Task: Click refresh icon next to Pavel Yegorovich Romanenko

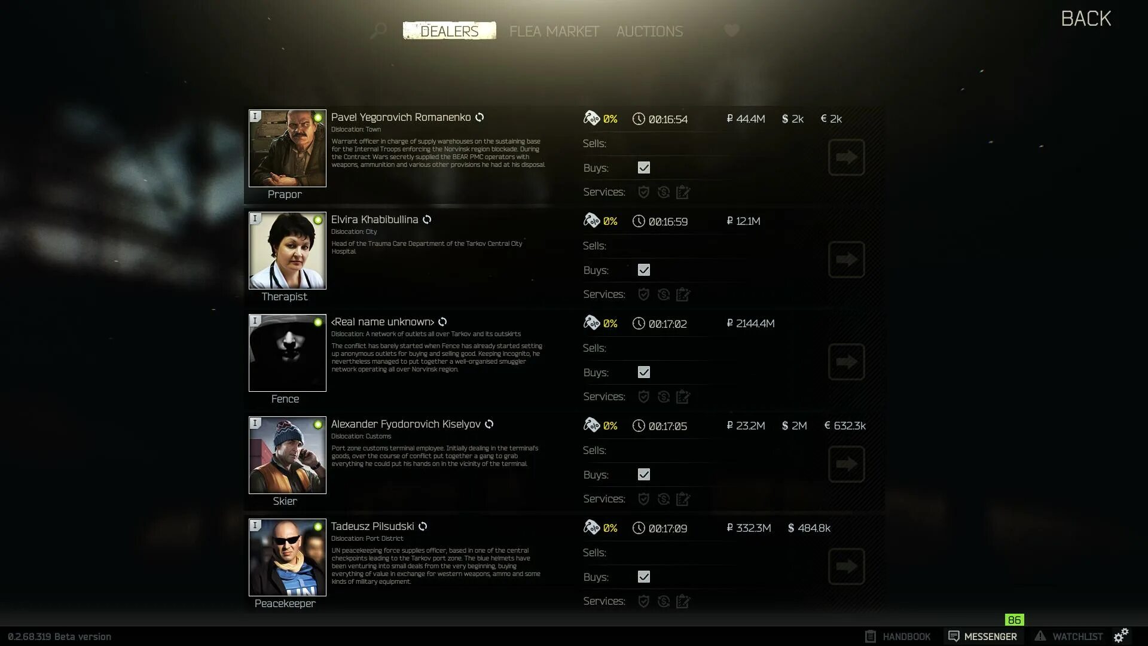Action: [x=480, y=117]
